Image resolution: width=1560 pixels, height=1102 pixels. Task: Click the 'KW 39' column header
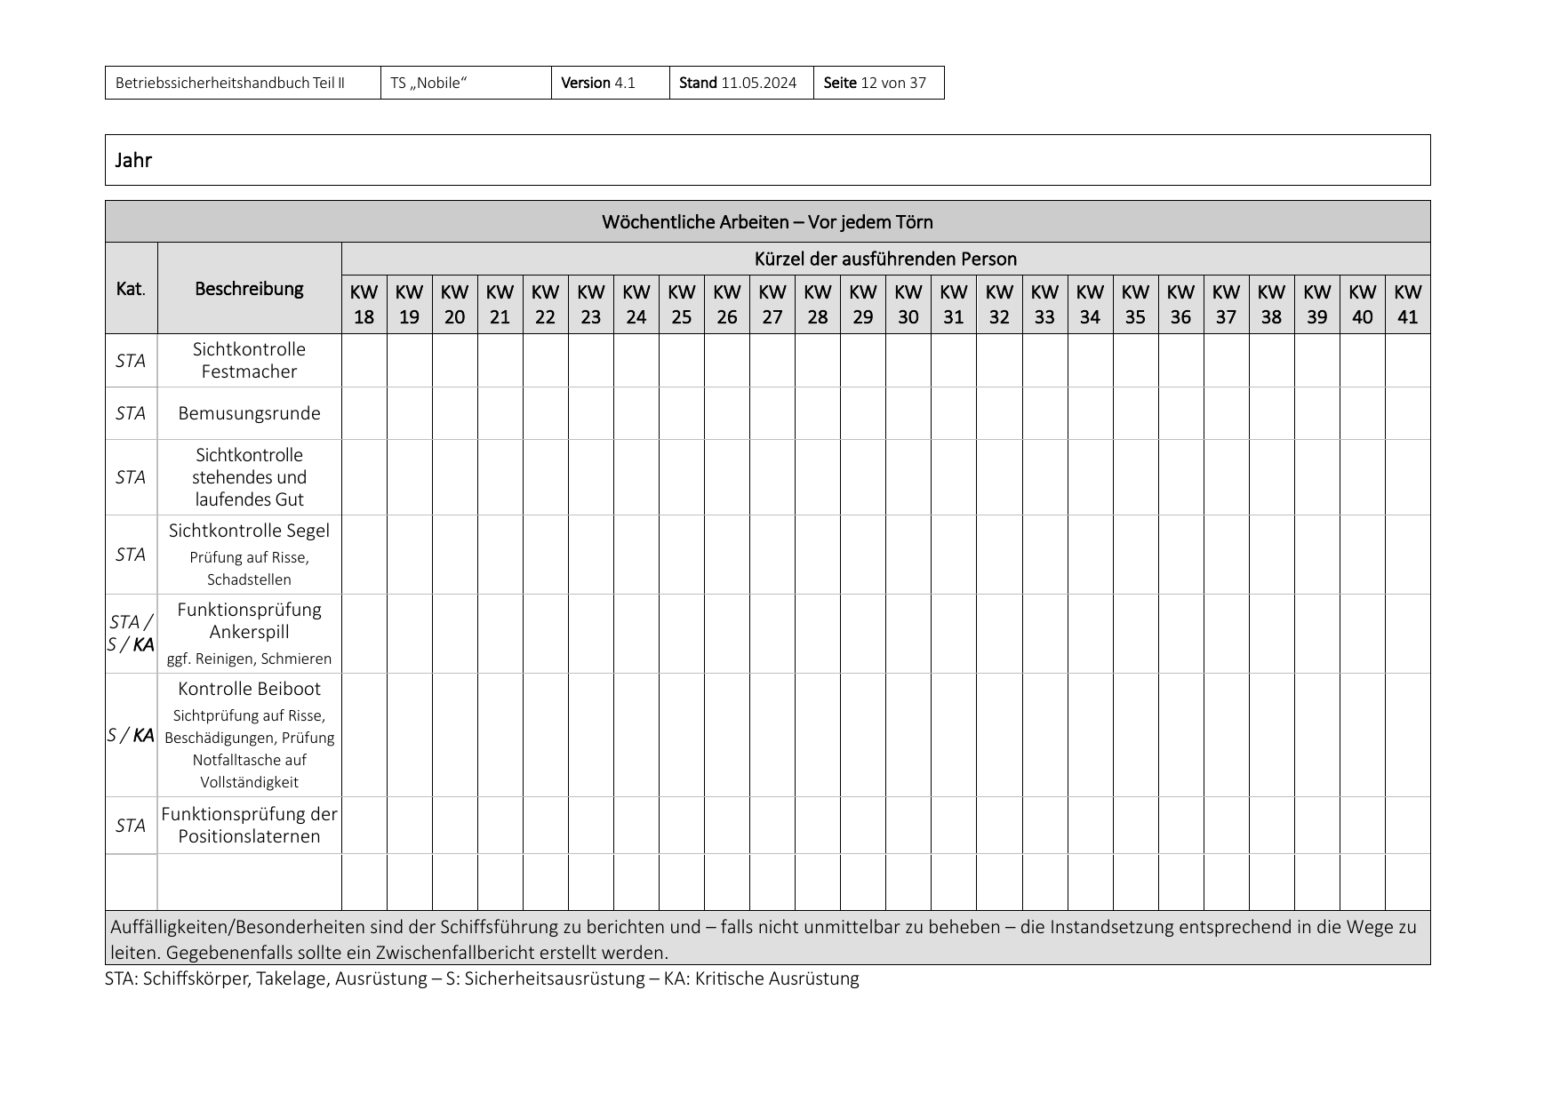(x=1317, y=305)
